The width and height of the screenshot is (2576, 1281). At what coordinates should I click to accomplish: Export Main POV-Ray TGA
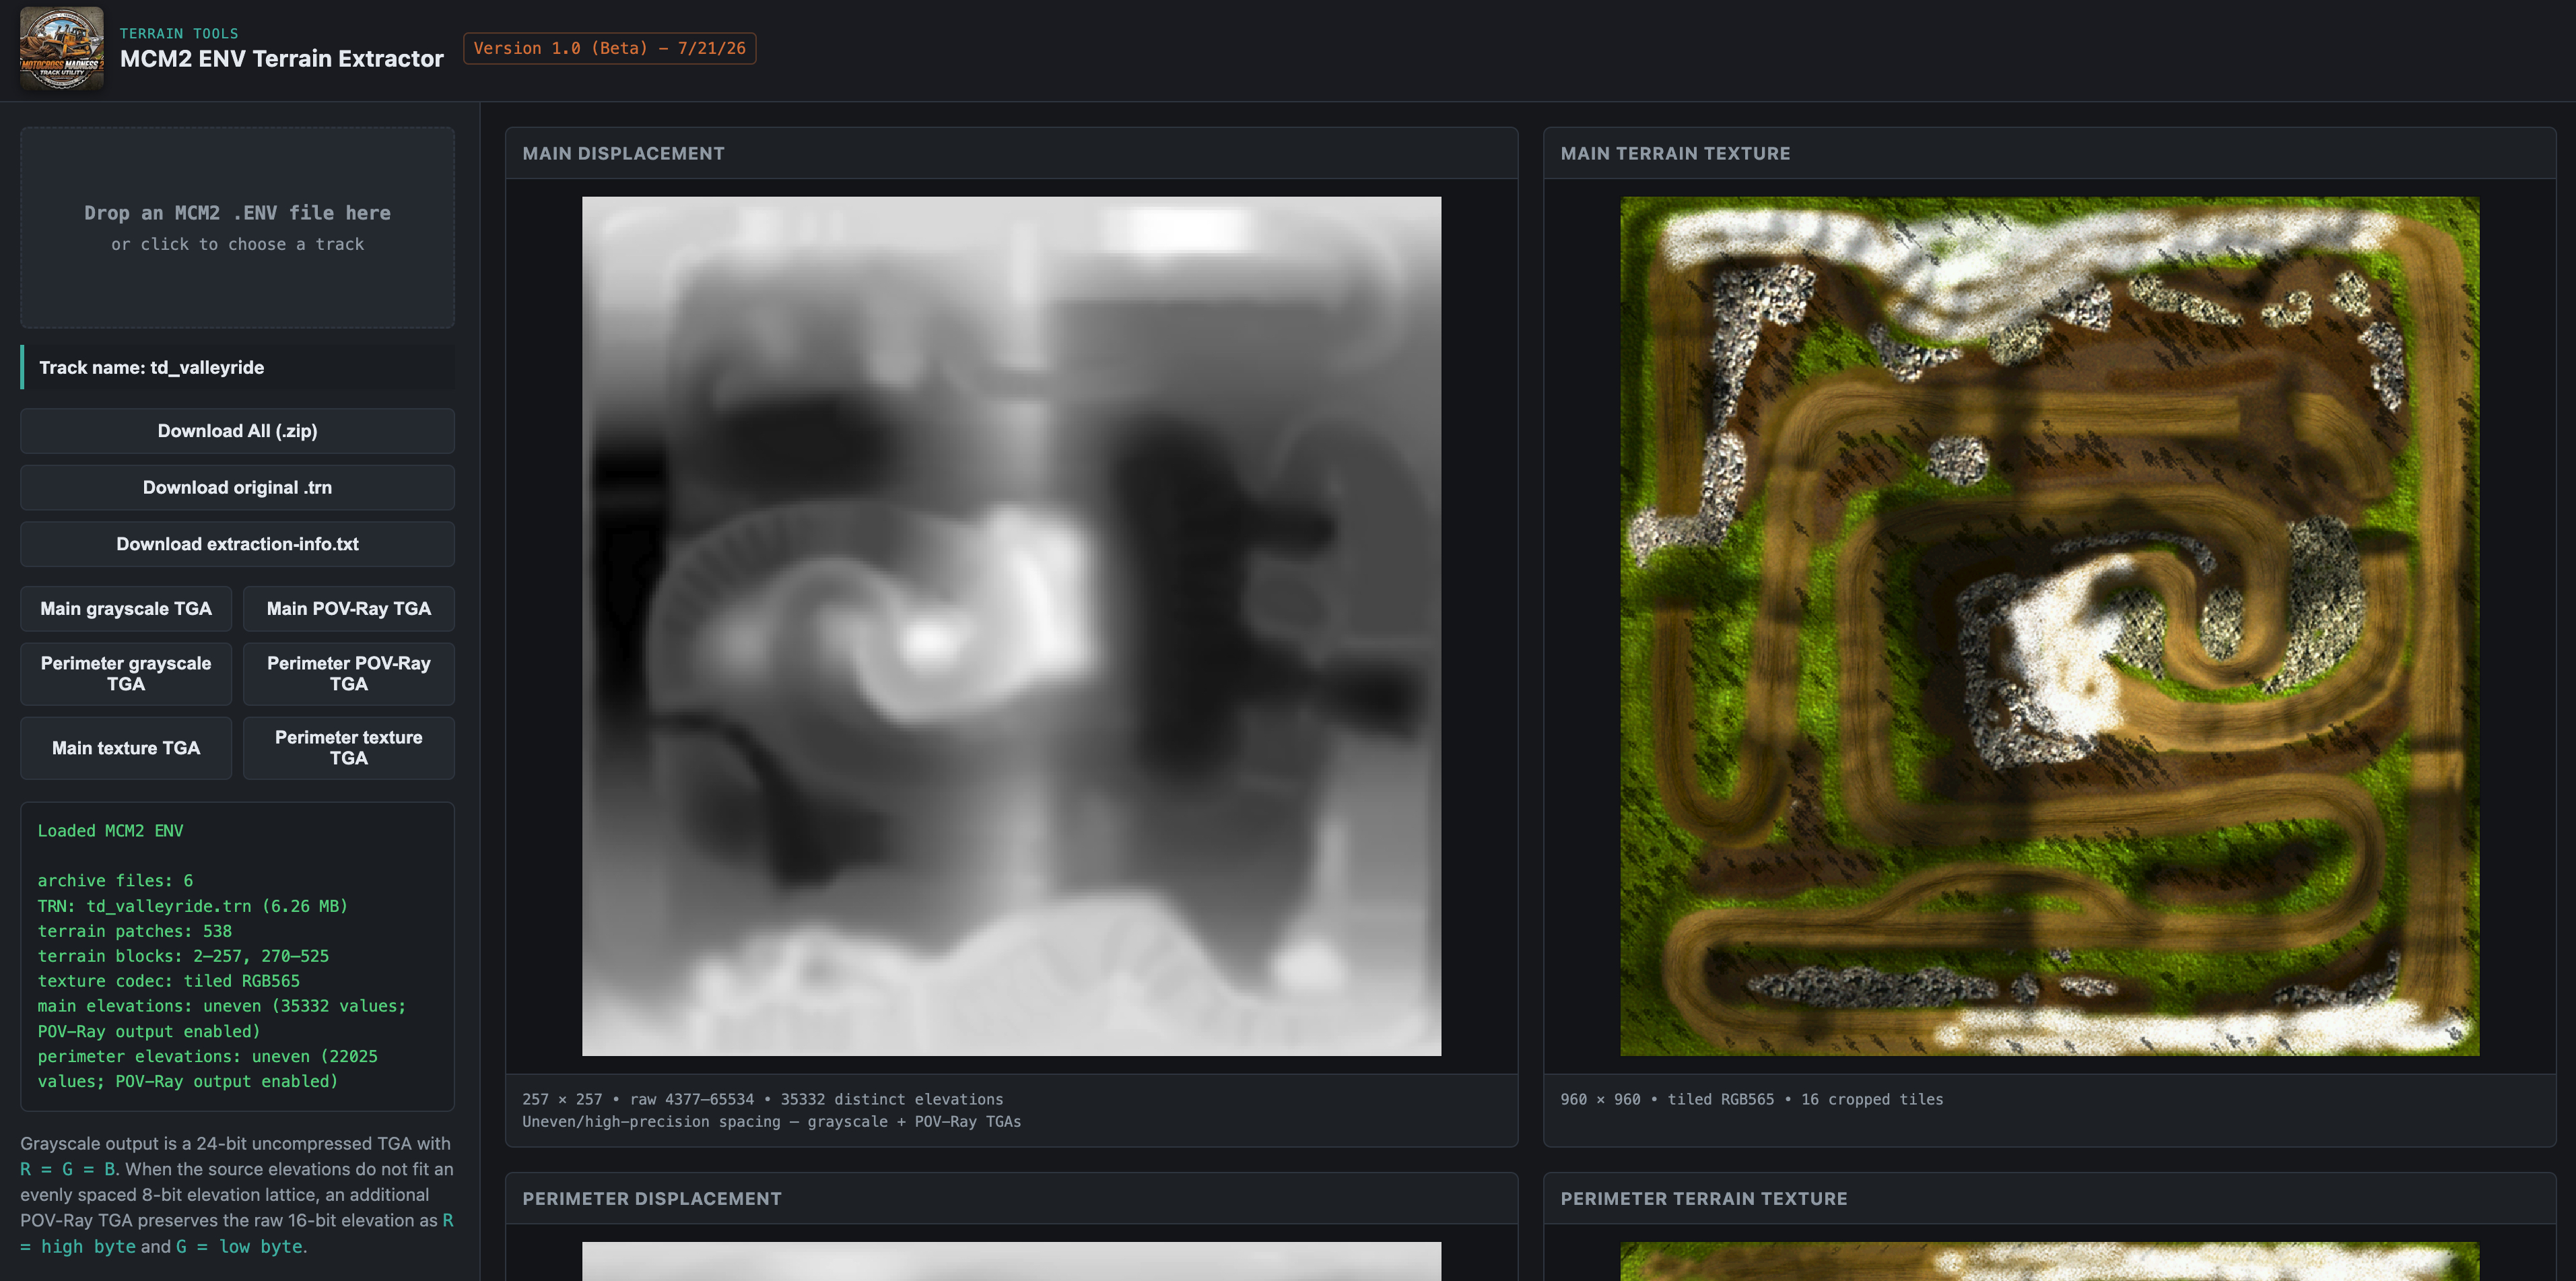(x=349, y=609)
